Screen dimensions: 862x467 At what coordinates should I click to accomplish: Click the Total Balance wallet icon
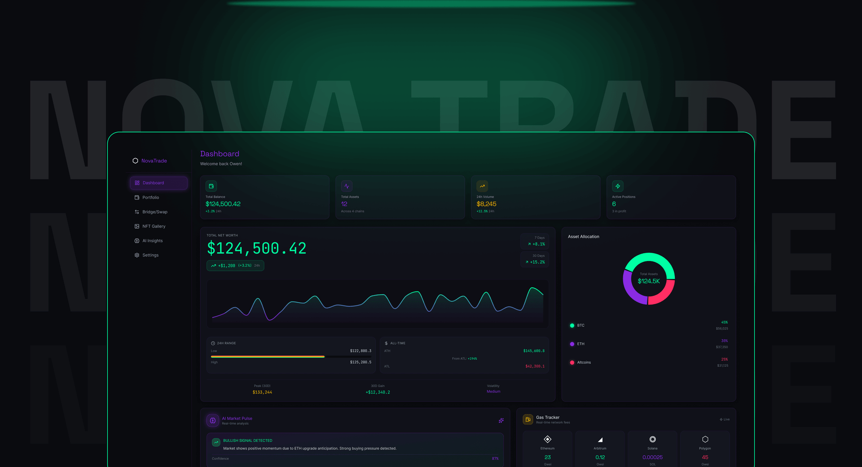(x=211, y=186)
